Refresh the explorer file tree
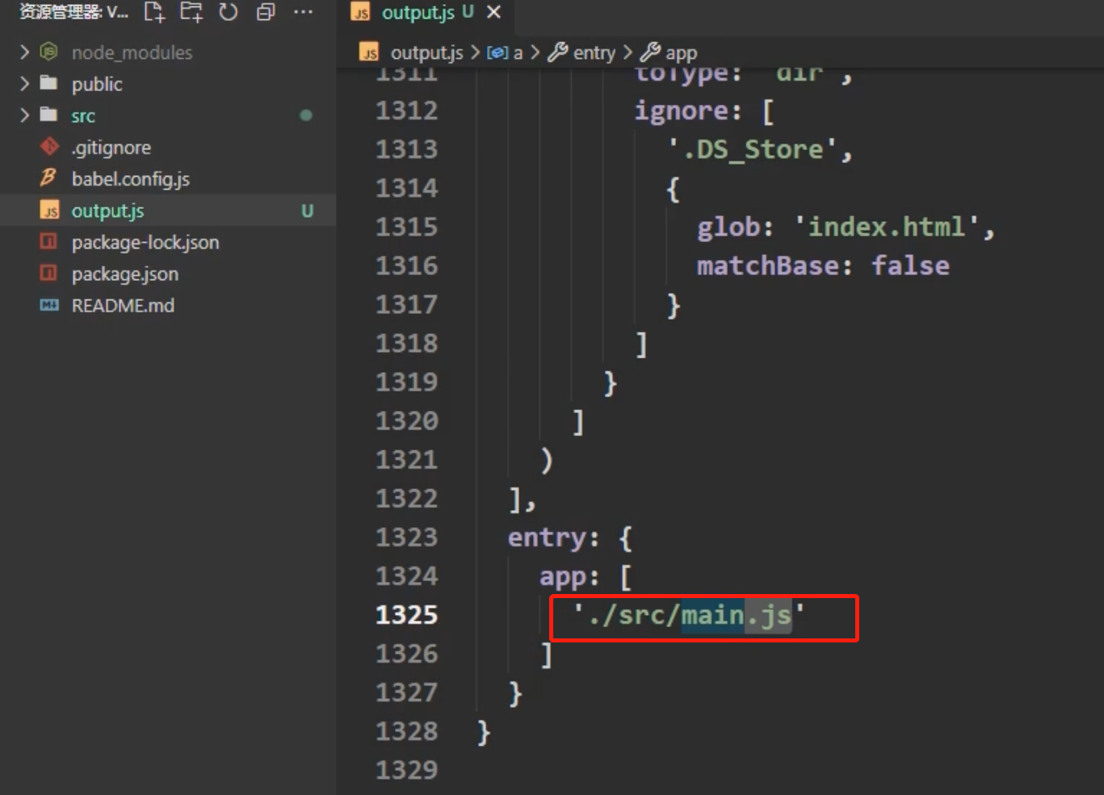 229,12
